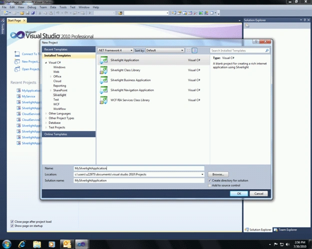Open the File menu

pos(4,7)
